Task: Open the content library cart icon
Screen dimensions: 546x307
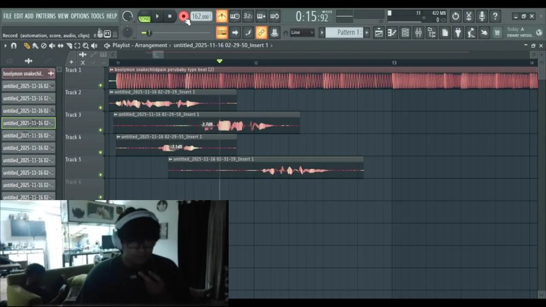Action: pos(497,32)
